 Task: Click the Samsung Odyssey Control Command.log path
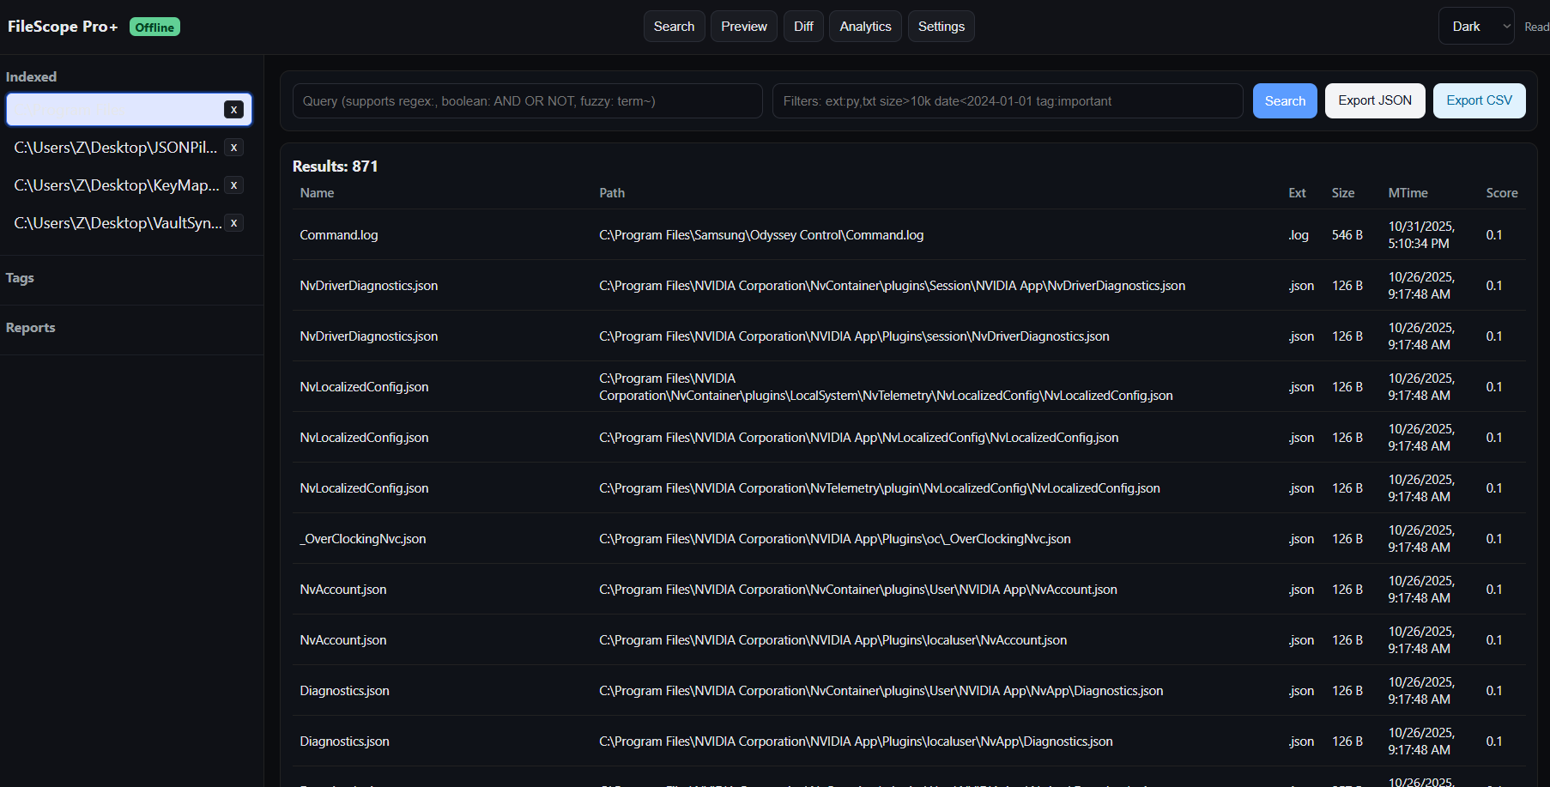(761, 235)
